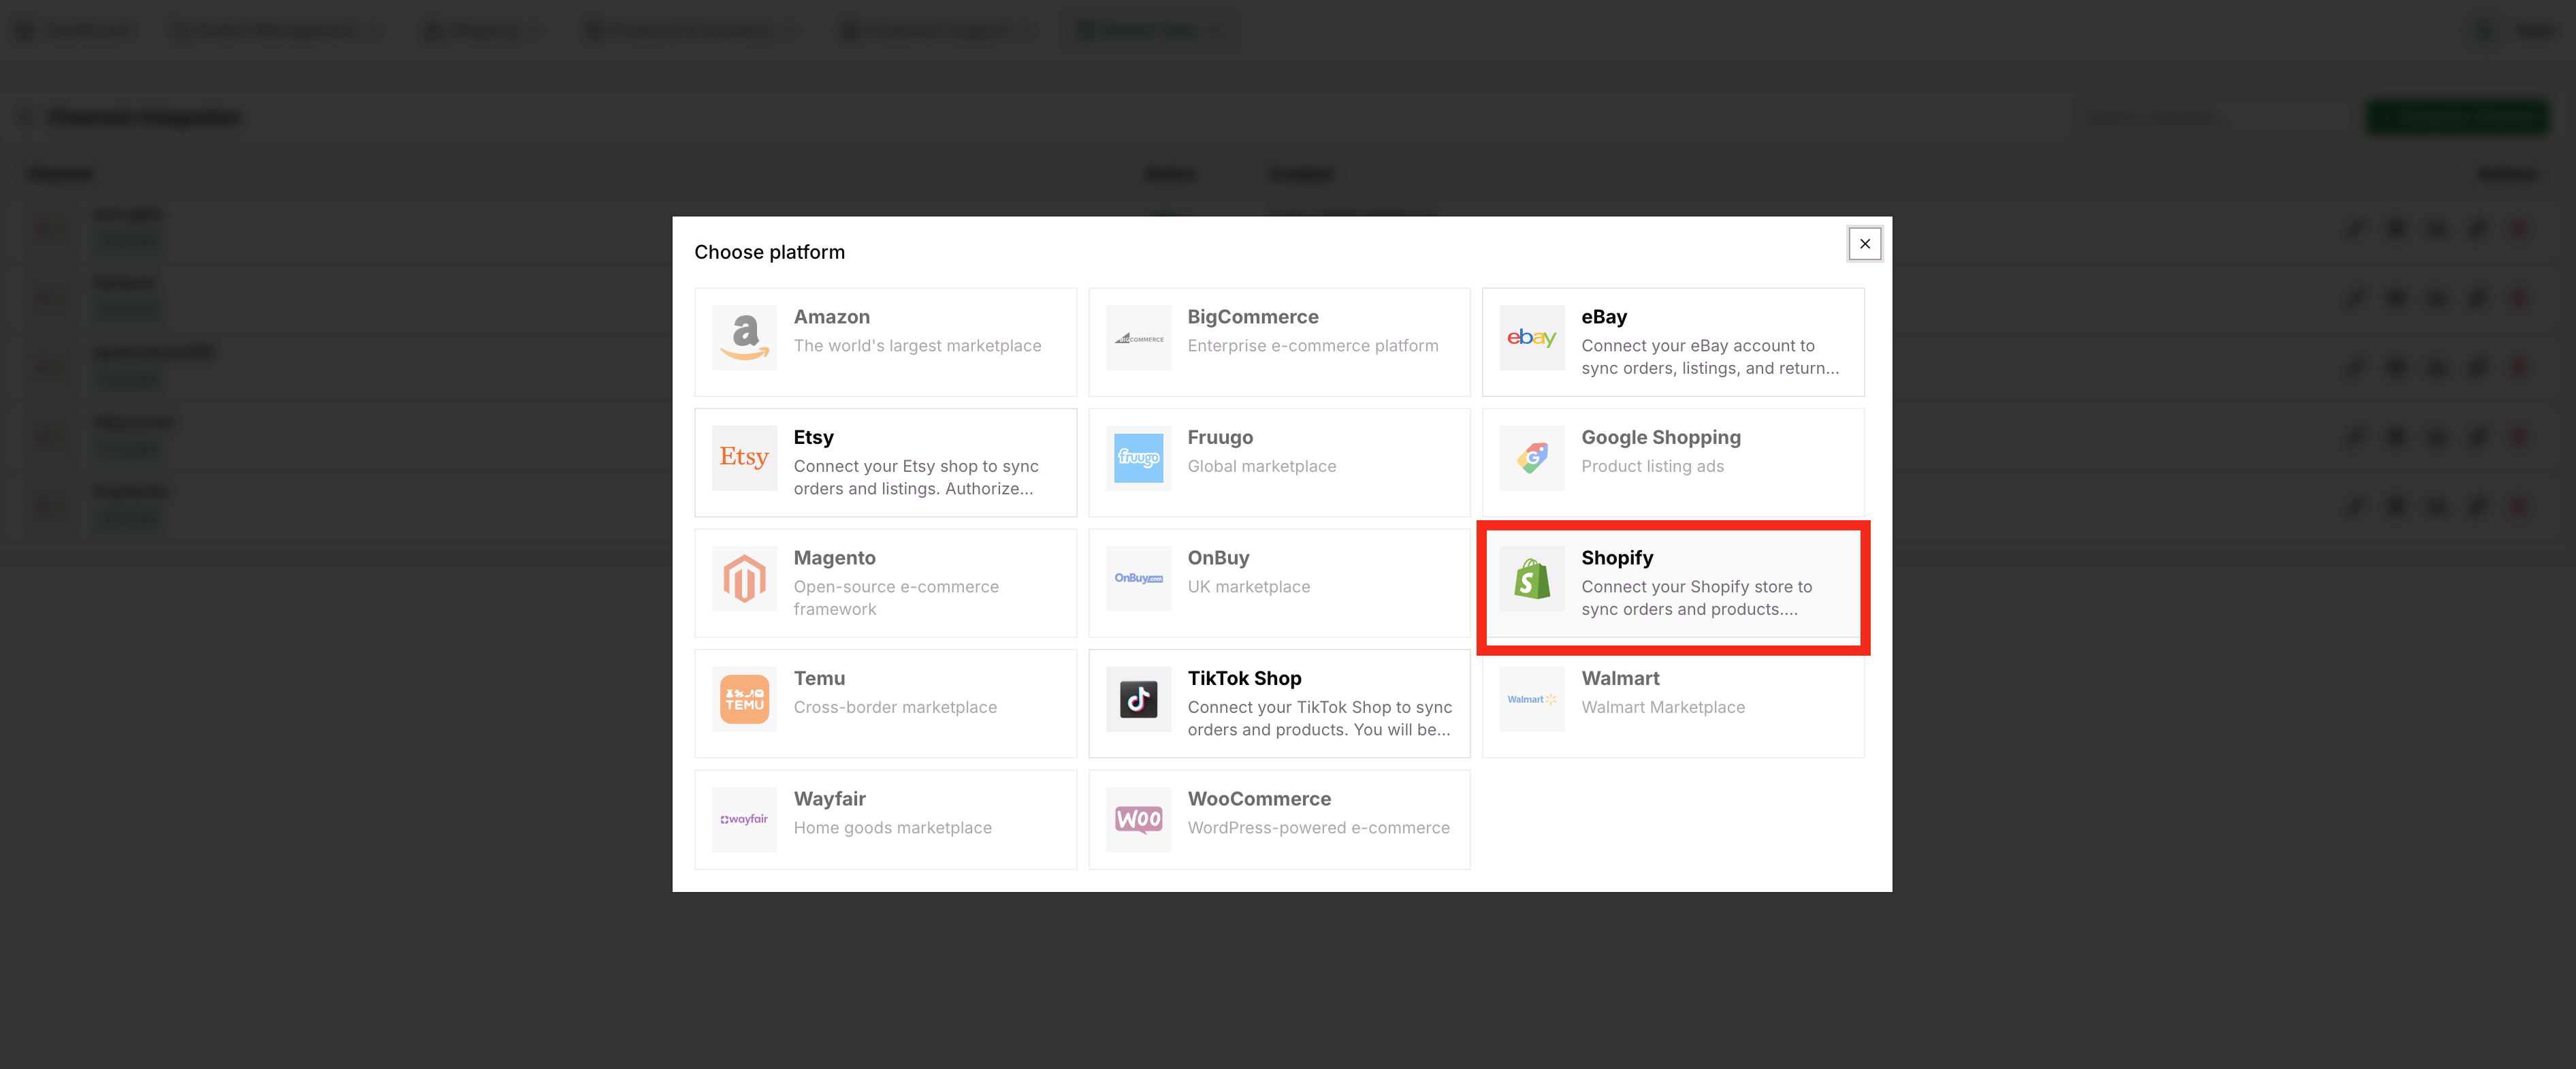Click 'WordPress-powered e-commerce' description
The height and width of the screenshot is (1069, 2576).
click(1318, 828)
